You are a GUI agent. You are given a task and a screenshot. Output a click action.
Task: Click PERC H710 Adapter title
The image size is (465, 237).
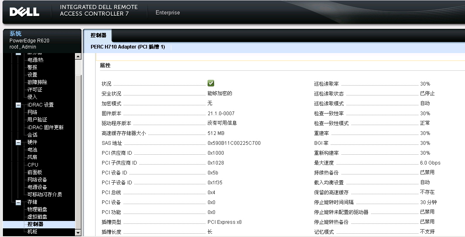coord(128,47)
